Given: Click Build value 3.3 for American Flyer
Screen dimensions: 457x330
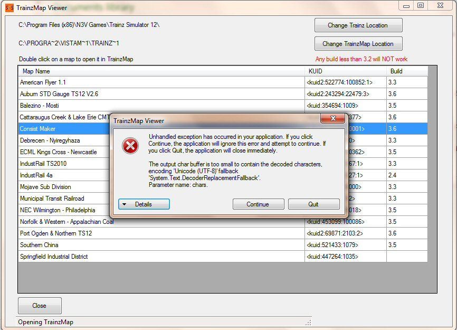Looking at the screenshot, I should click(x=407, y=82).
